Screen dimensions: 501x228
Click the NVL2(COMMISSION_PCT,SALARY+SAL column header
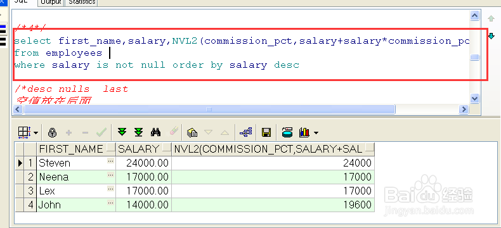pyautogui.click(x=273, y=149)
